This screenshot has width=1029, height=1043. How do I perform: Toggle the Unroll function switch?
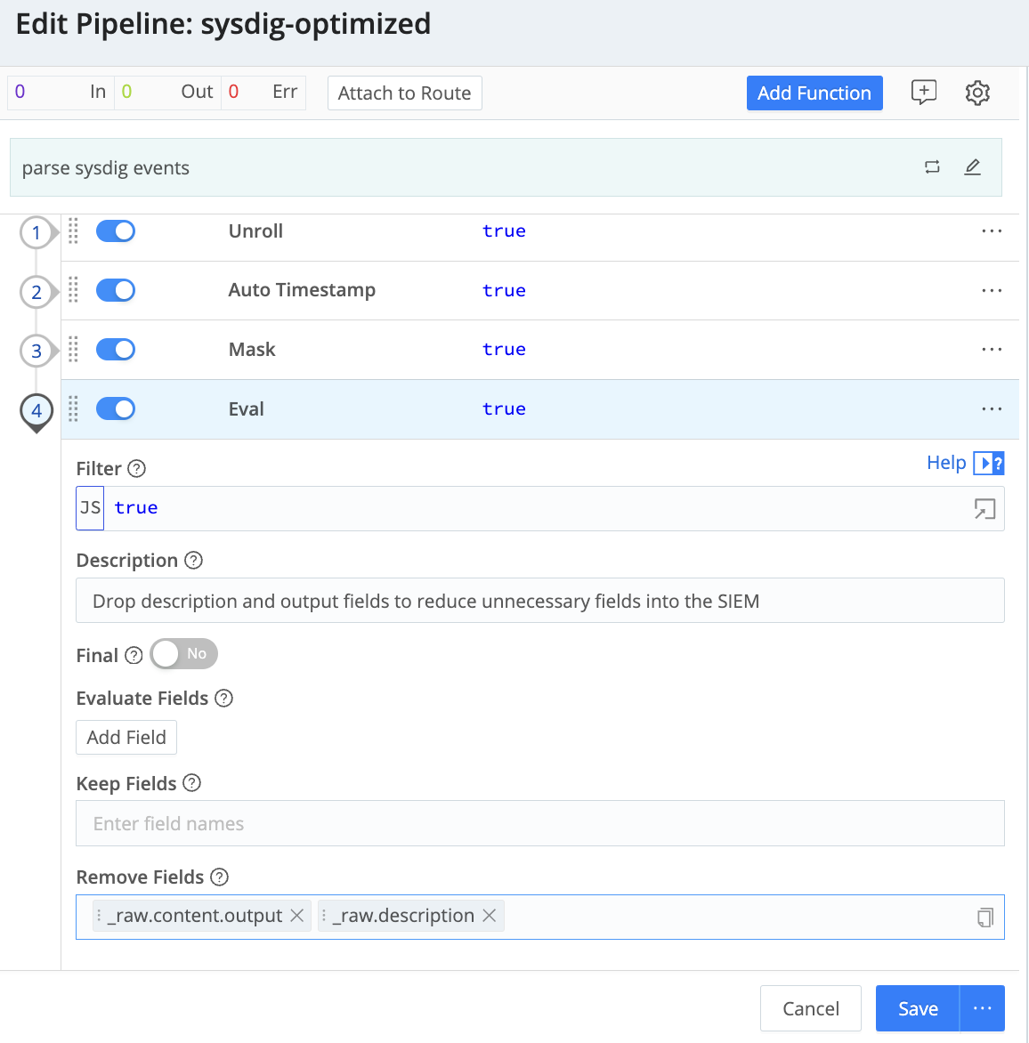pyautogui.click(x=116, y=231)
